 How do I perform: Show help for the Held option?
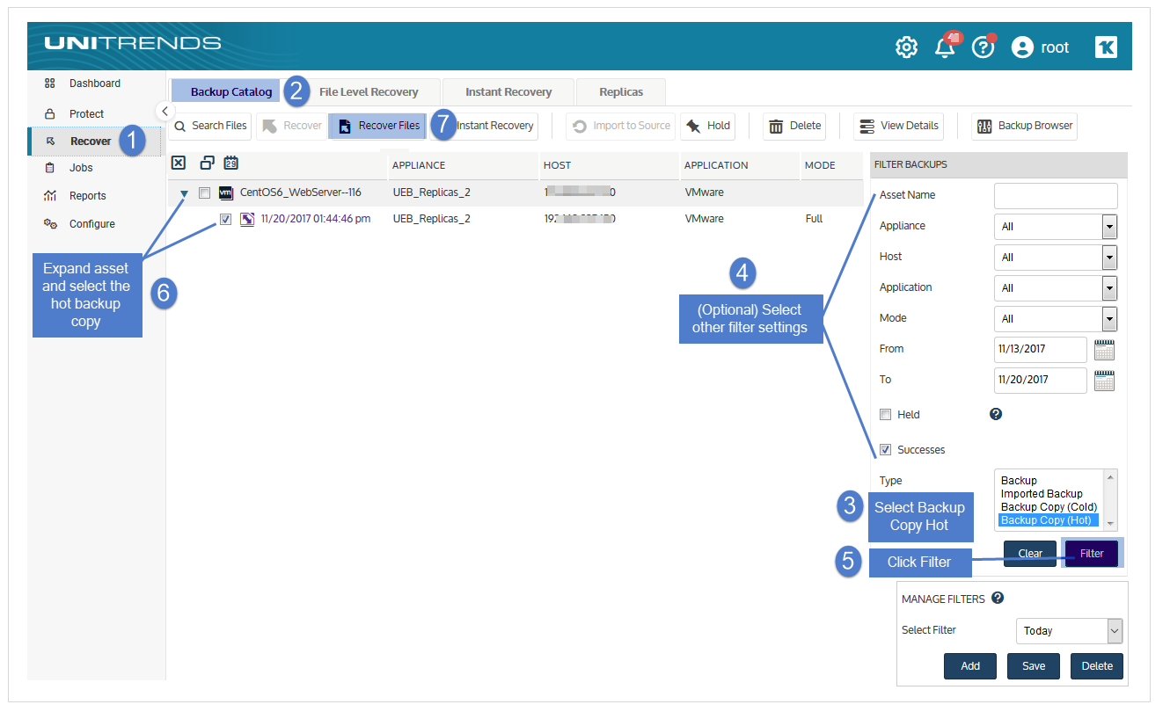pyautogui.click(x=996, y=414)
